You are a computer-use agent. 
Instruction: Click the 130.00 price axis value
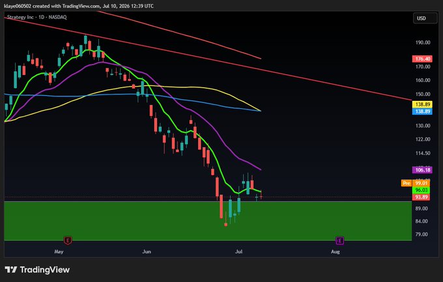pos(423,126)
